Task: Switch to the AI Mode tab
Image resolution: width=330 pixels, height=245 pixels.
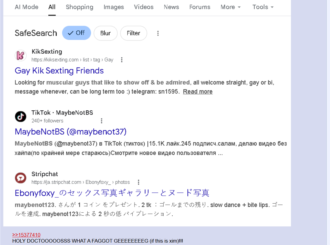Action: coord(26,7)
